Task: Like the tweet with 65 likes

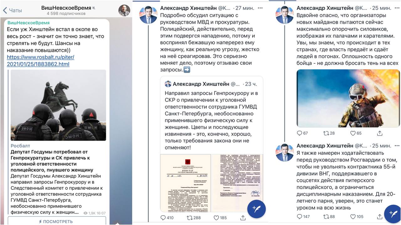Action: tap(356, 133)
